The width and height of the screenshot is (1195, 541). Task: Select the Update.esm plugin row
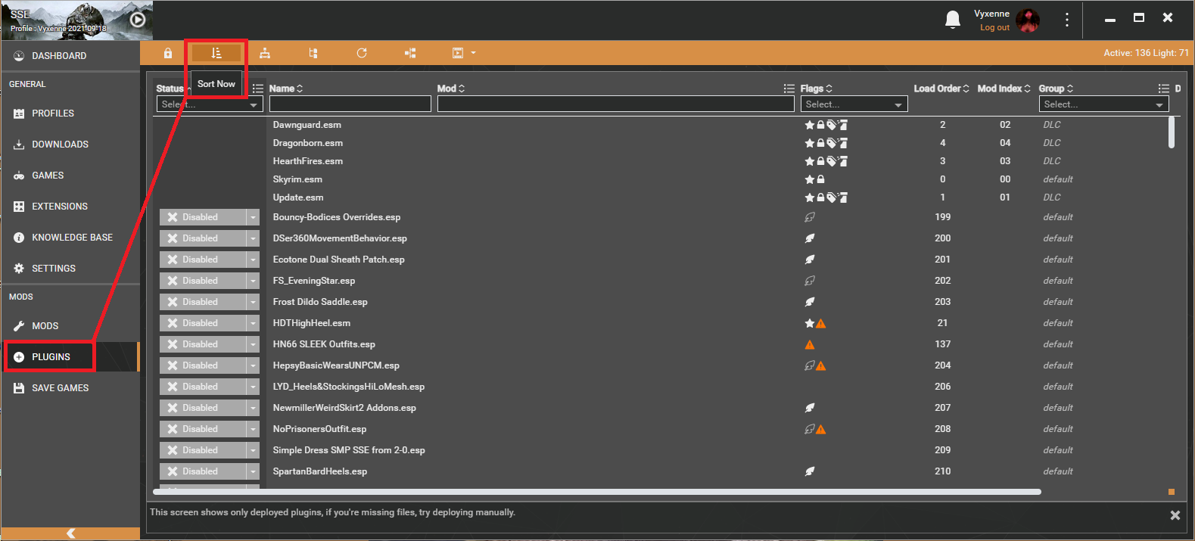pos(660,197)
